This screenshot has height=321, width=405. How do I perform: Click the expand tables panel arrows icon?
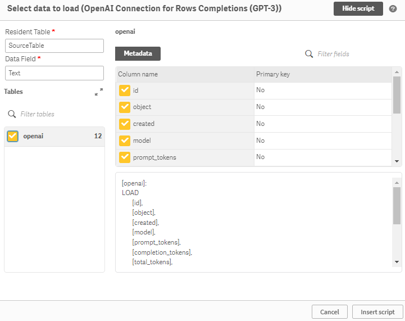click(x=99, y=92)
